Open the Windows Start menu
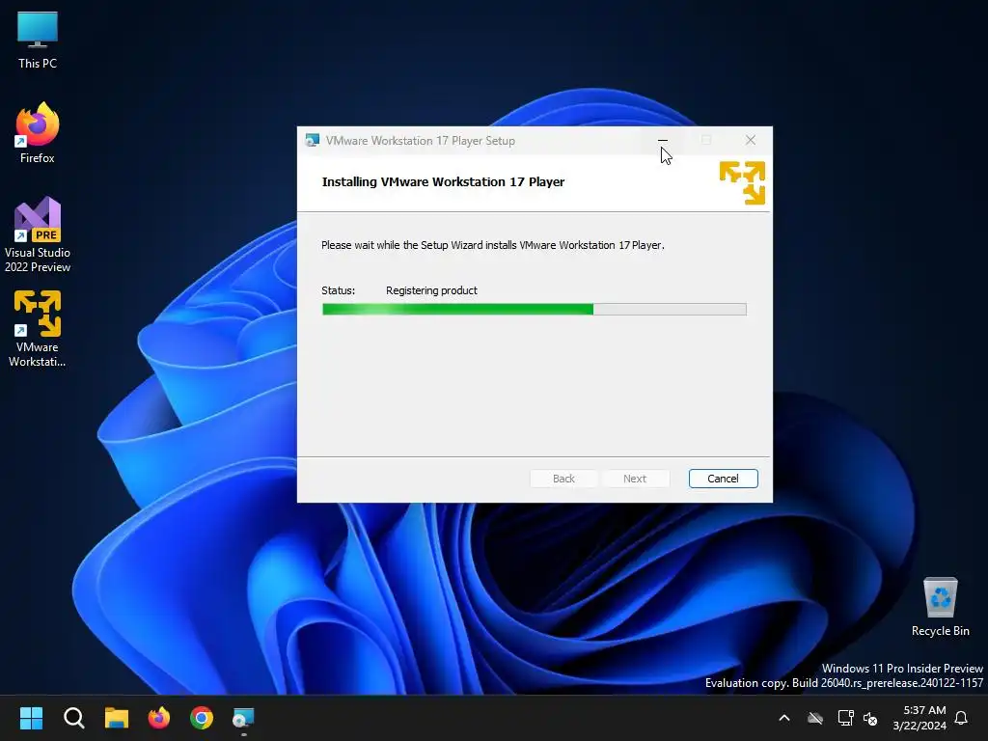Image resolution: width=988 pixels, height=741 pixels. 31,718
